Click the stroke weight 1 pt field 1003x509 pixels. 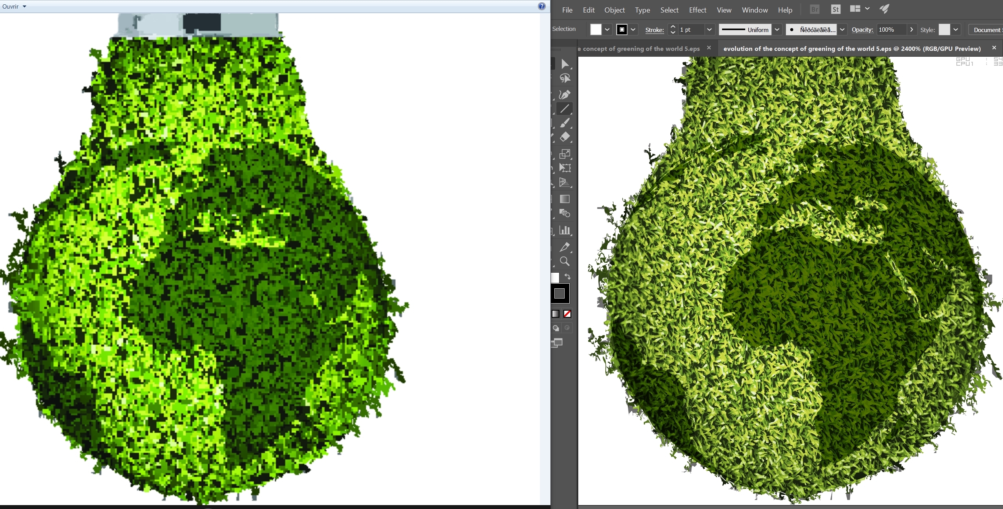pyautogui.click(x=691, y=30)
